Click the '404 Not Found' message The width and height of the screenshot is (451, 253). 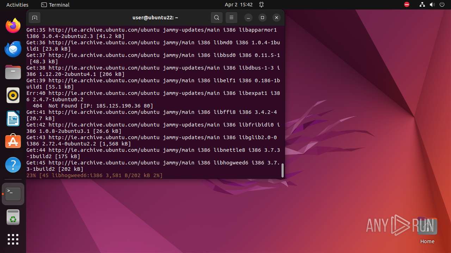[93, 106]
